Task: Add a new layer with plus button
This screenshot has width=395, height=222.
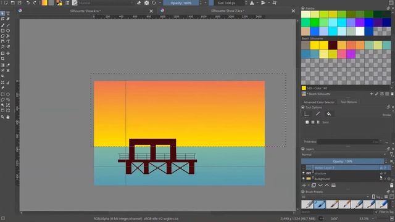Action: 304,185
